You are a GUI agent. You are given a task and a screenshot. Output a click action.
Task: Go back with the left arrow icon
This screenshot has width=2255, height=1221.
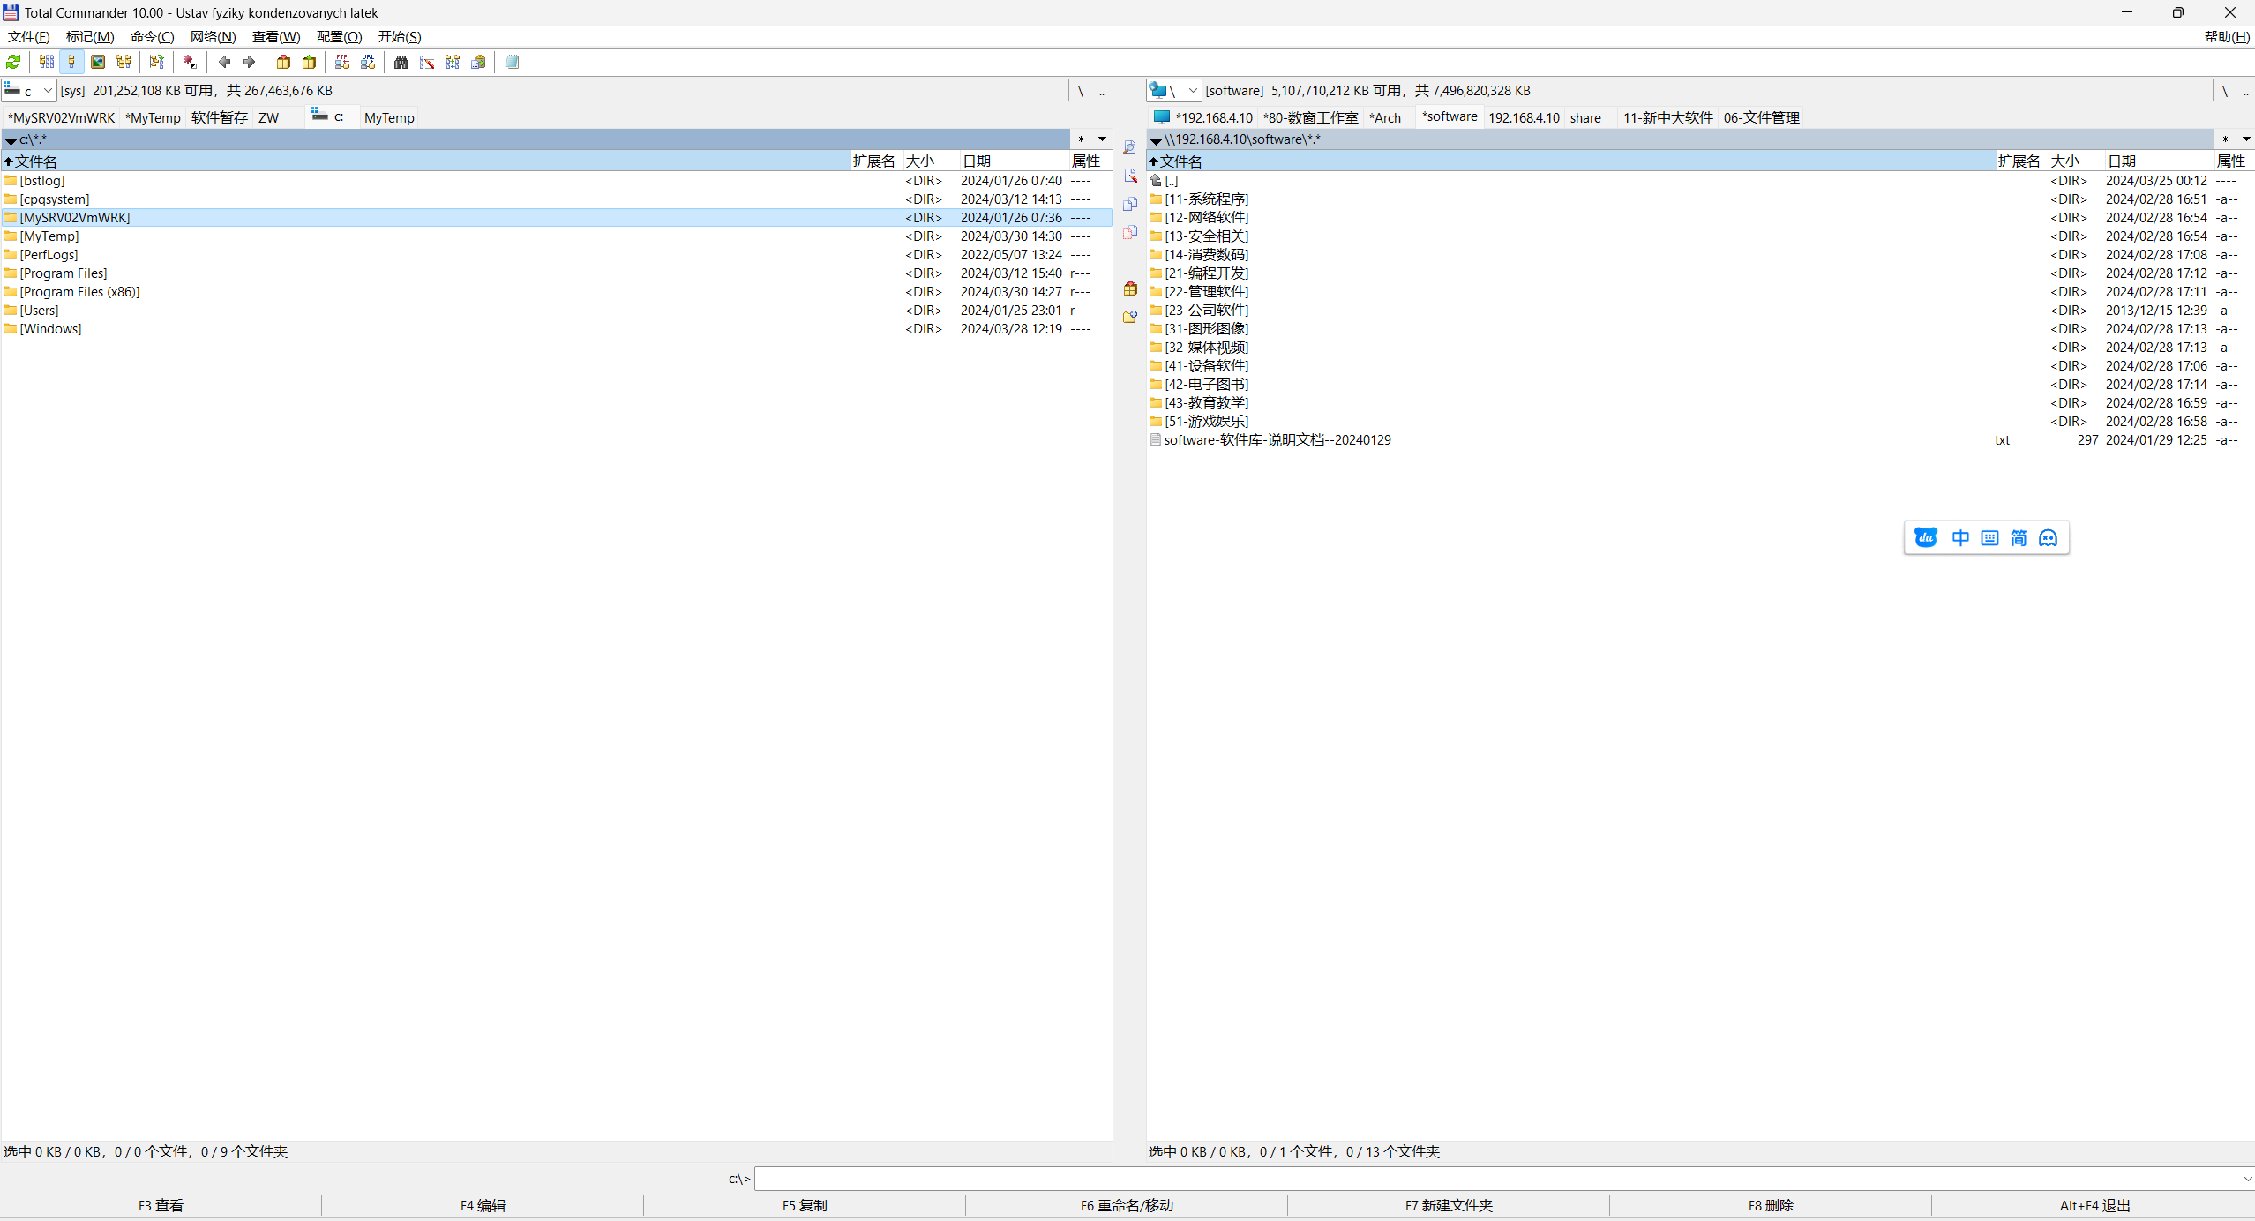[224, 62]
